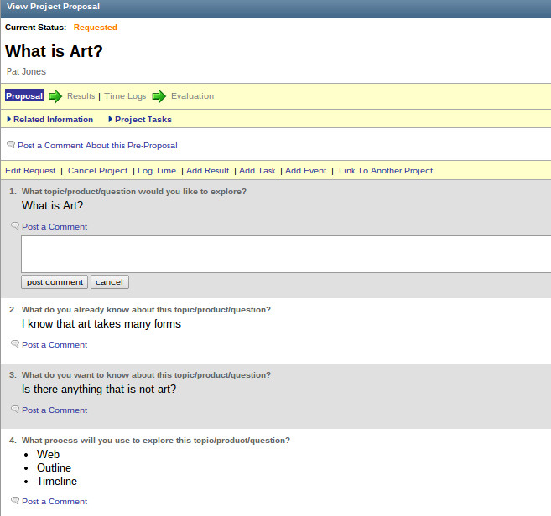551x516 pixels.
Task: Click Post a Comment under question 2
Action: 55,345
